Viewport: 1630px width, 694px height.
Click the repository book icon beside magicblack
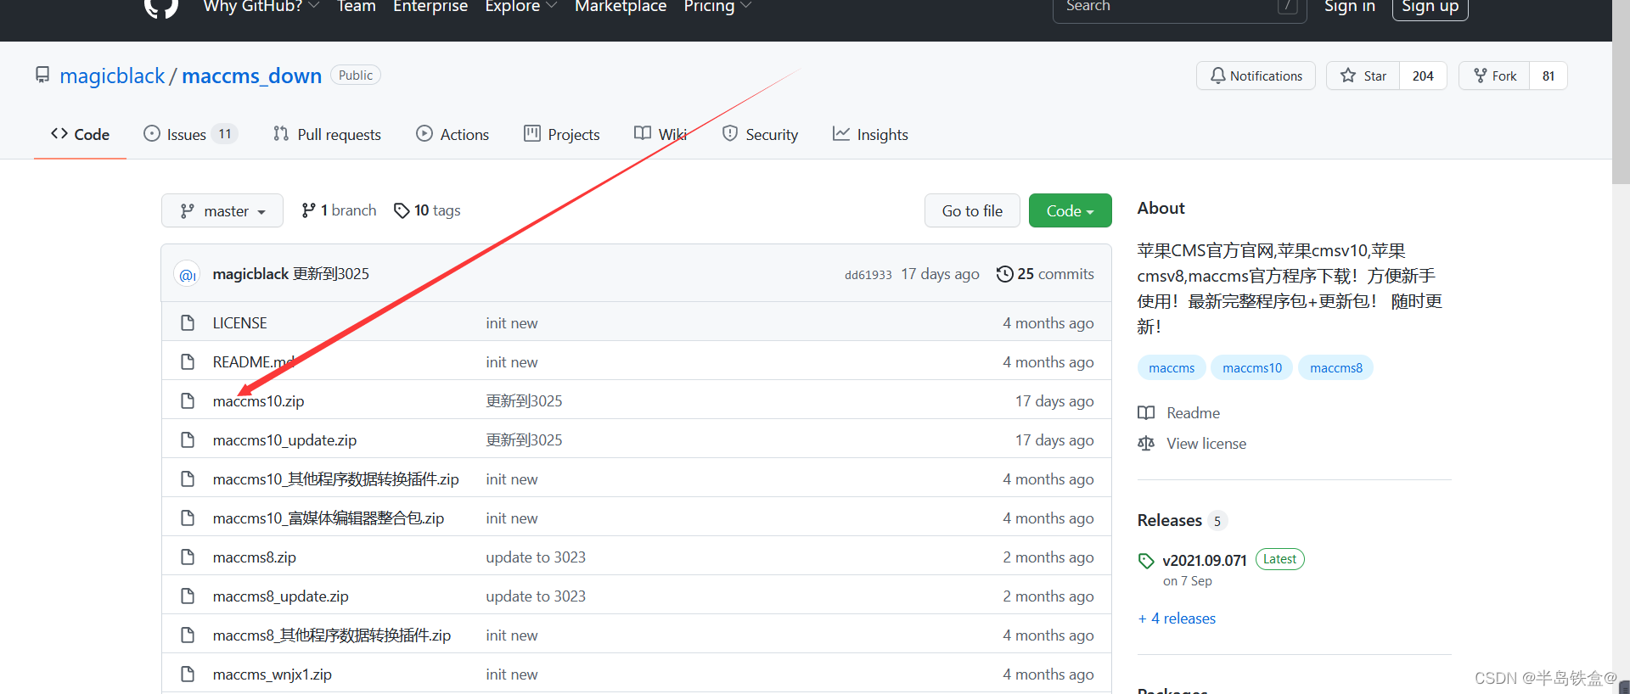click(x=42, y=76)
